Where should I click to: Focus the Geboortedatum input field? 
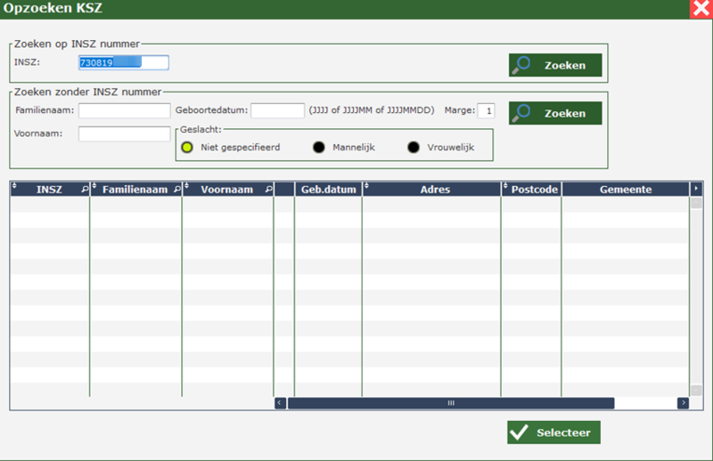pos(277,110)
